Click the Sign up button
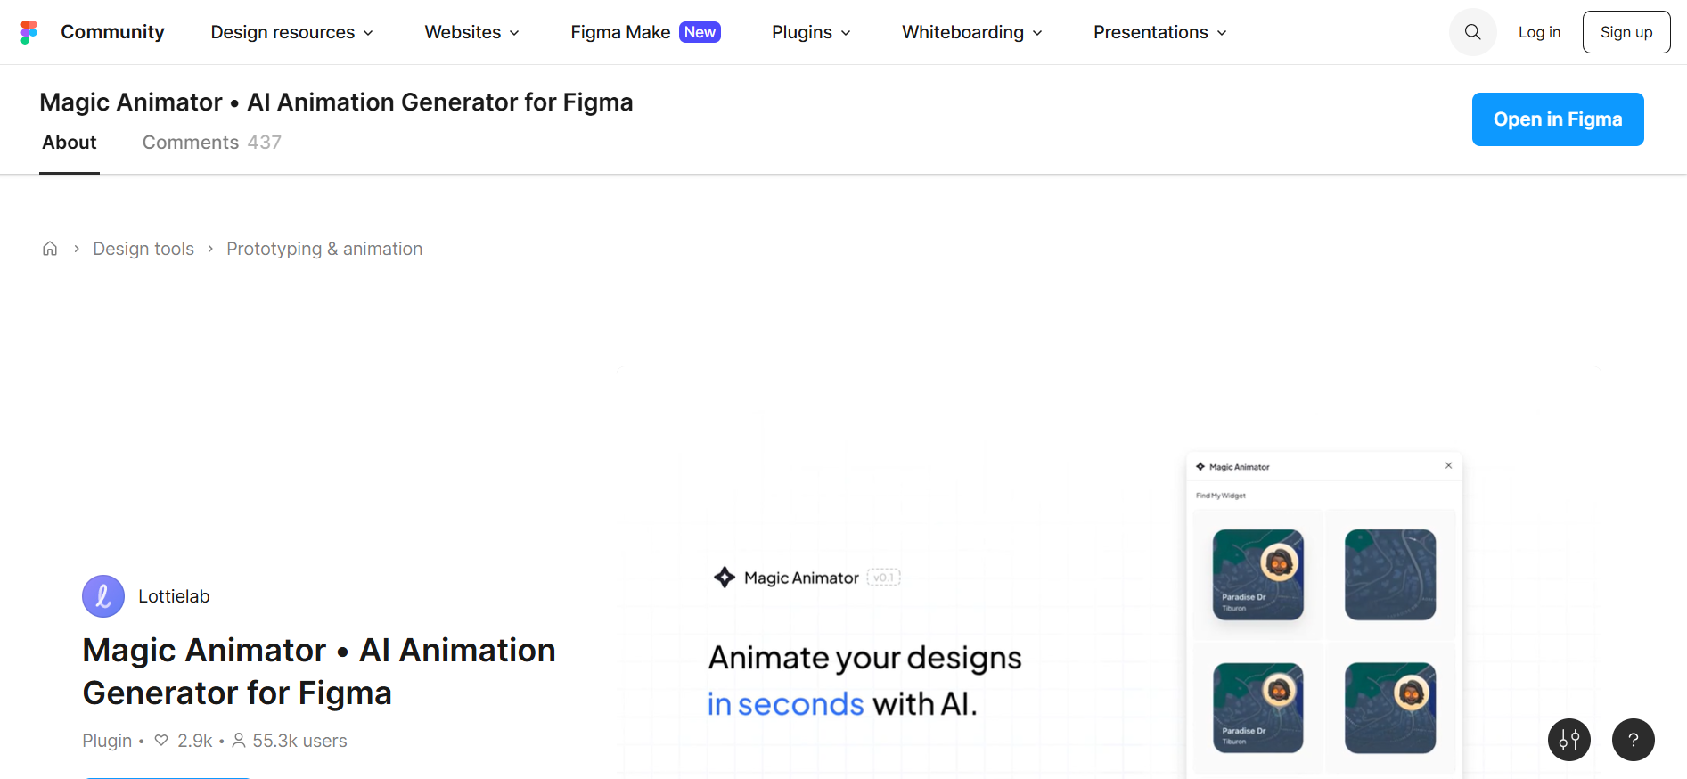This screenshot has width=1687, height=779. click(1626, 32)
